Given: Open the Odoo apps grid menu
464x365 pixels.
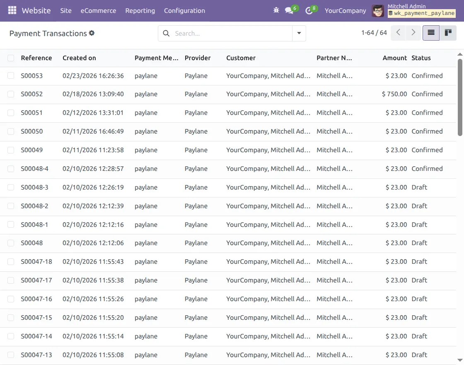Looking at the screenshot, I should (12, 10).
